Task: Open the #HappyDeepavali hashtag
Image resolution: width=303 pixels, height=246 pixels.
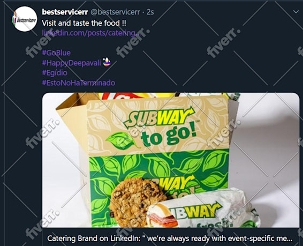Action: pos(72,63)
